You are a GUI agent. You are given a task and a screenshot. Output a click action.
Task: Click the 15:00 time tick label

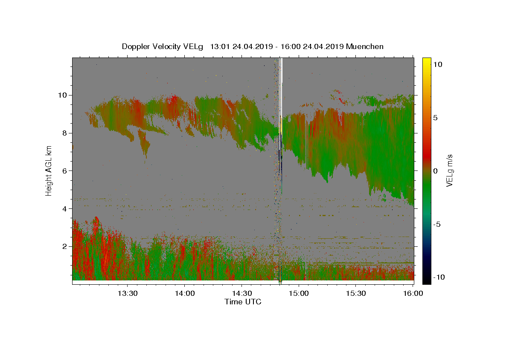pos(299,294)
